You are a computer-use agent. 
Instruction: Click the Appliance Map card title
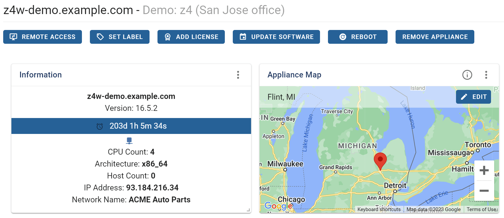point(294,75)
